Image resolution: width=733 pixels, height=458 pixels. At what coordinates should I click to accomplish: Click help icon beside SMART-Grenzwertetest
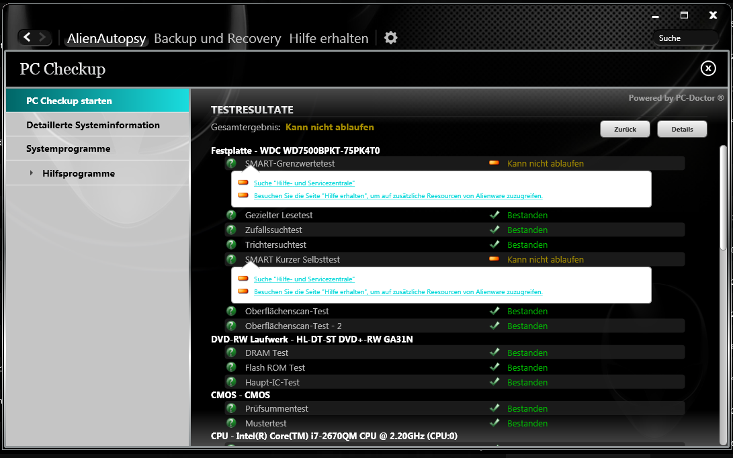tap(231, 163)
